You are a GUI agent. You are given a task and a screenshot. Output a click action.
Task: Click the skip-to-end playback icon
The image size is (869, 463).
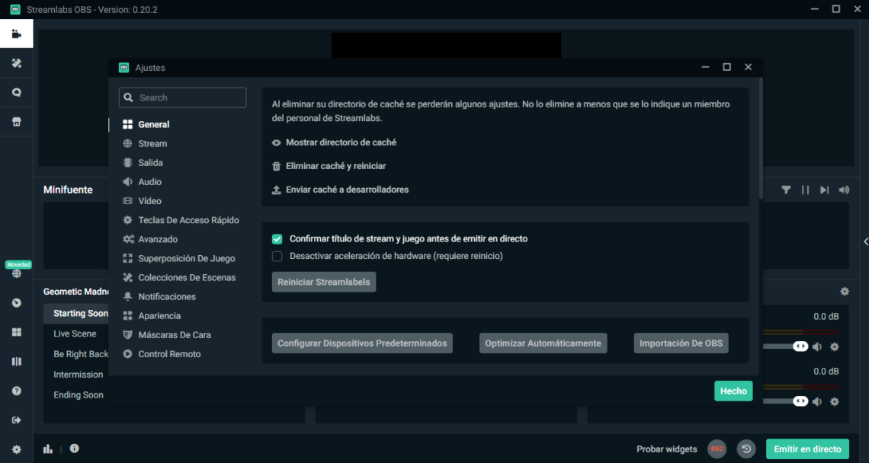(x=824, y=190)
